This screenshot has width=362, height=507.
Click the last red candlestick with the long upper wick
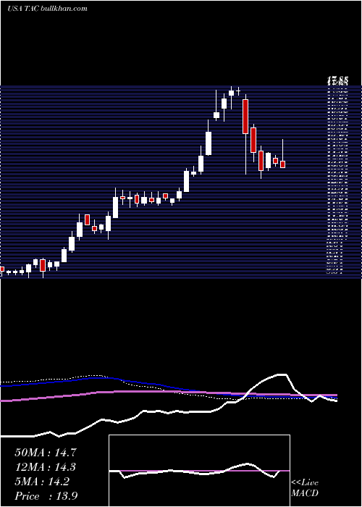pyautogui.click(x=282, y=164)
